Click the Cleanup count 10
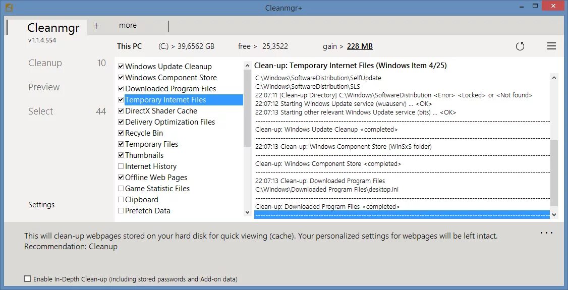The width and height of the screenshot is (568, 290). click(x=101, y=63)
